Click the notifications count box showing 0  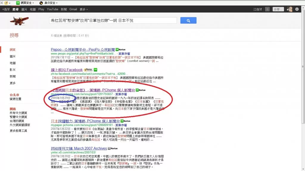[x=267, y=9]
